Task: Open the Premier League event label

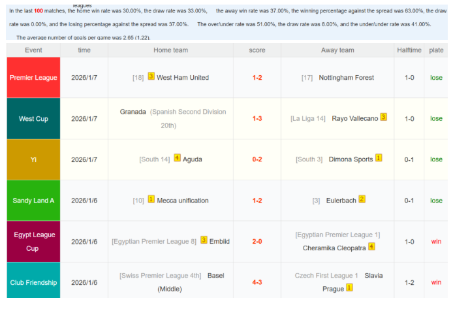Action: 33,78
